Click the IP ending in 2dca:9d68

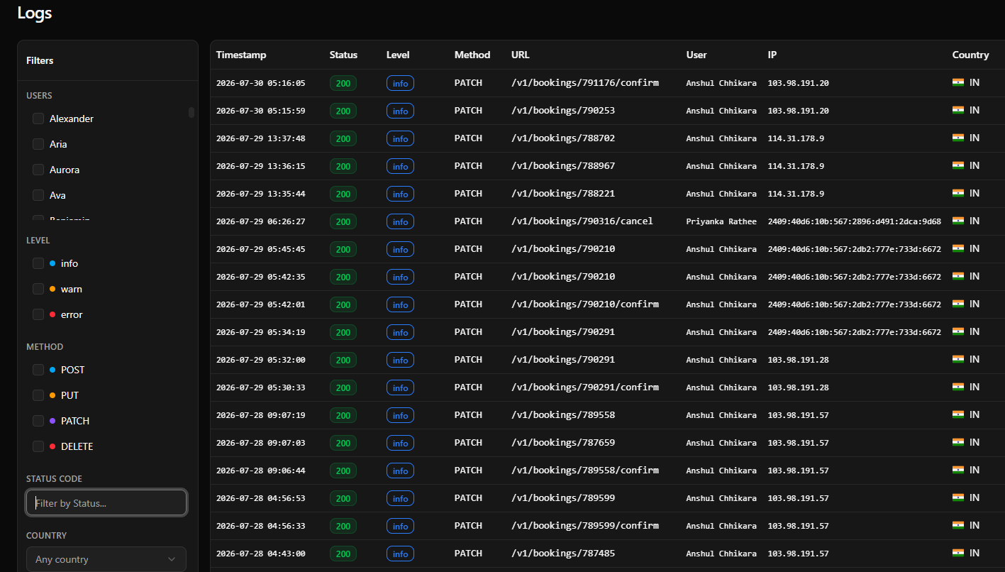point(855,221)
